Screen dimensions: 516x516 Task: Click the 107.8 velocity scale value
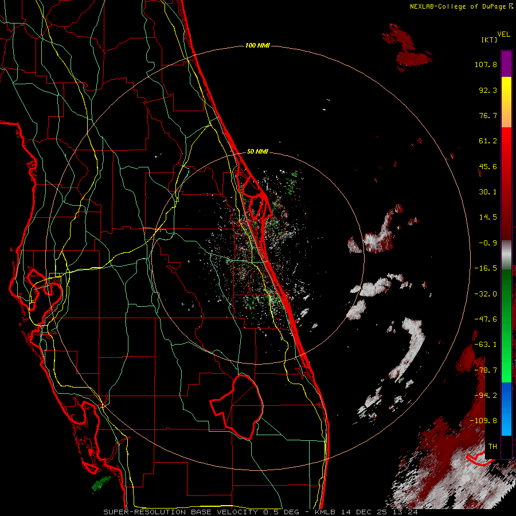[x=486, y=64]
